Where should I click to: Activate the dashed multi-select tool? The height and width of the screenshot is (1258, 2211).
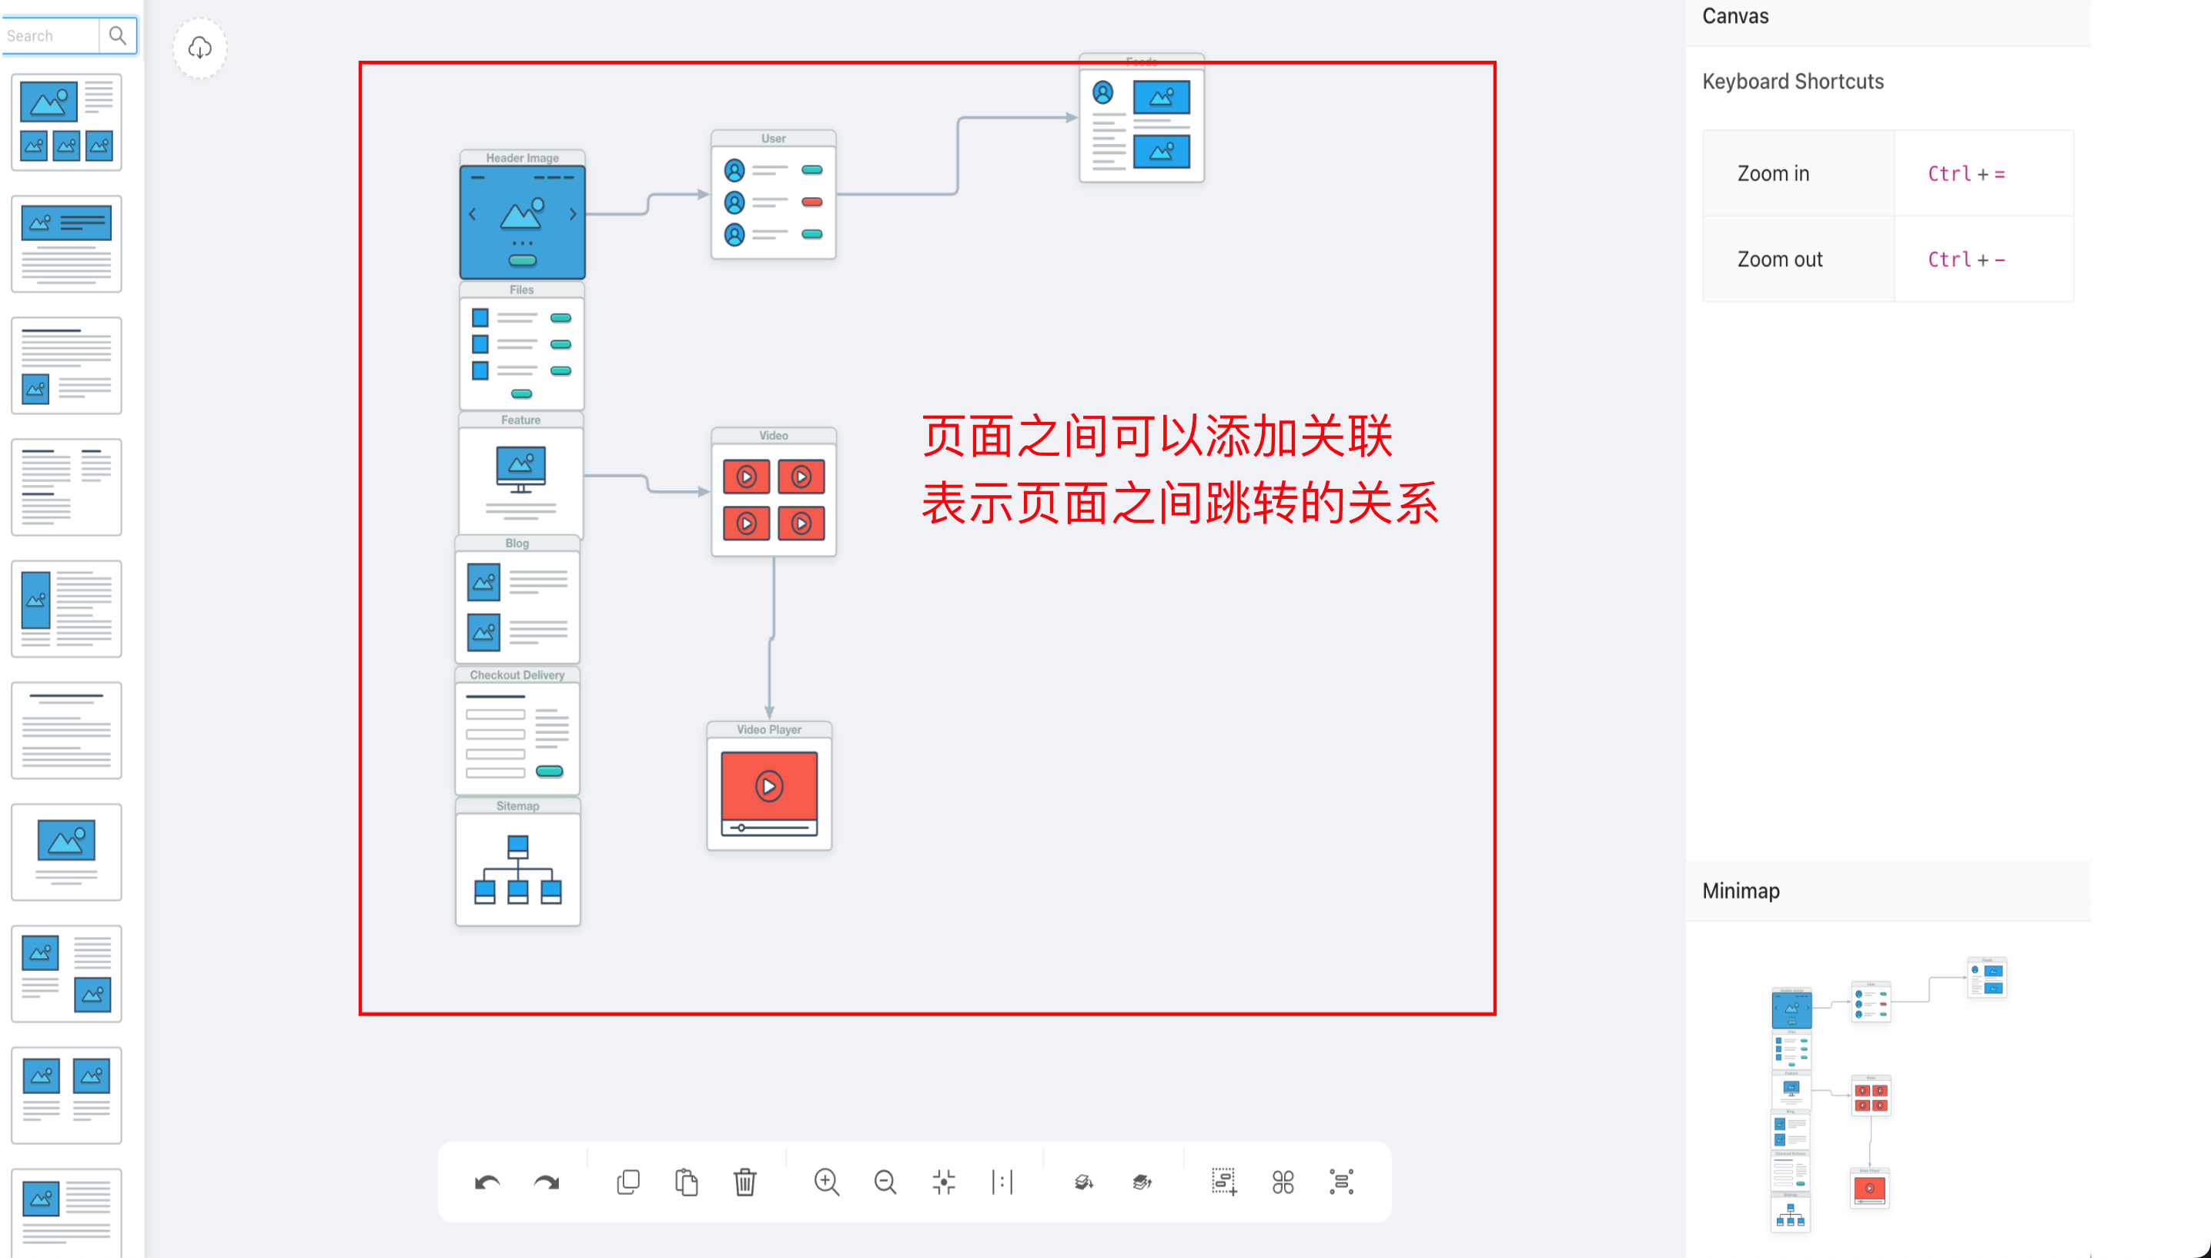(1224, 1182)
